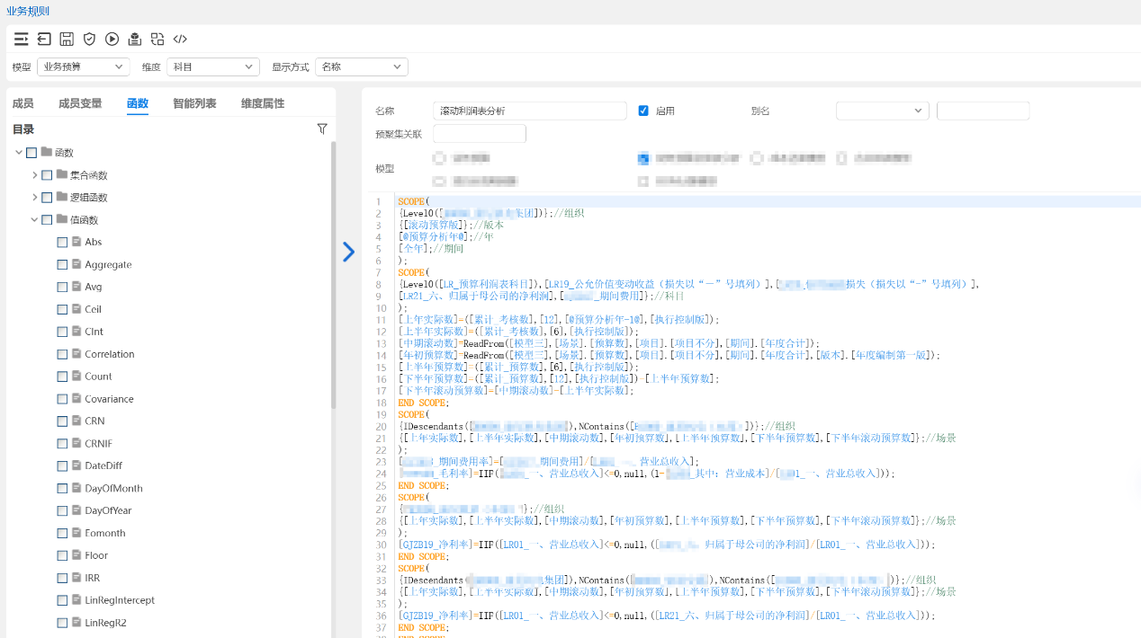Expand the 集合函数 tree node
The width and height of the screenshot is (1141, 638).
[x=34, y=175]
